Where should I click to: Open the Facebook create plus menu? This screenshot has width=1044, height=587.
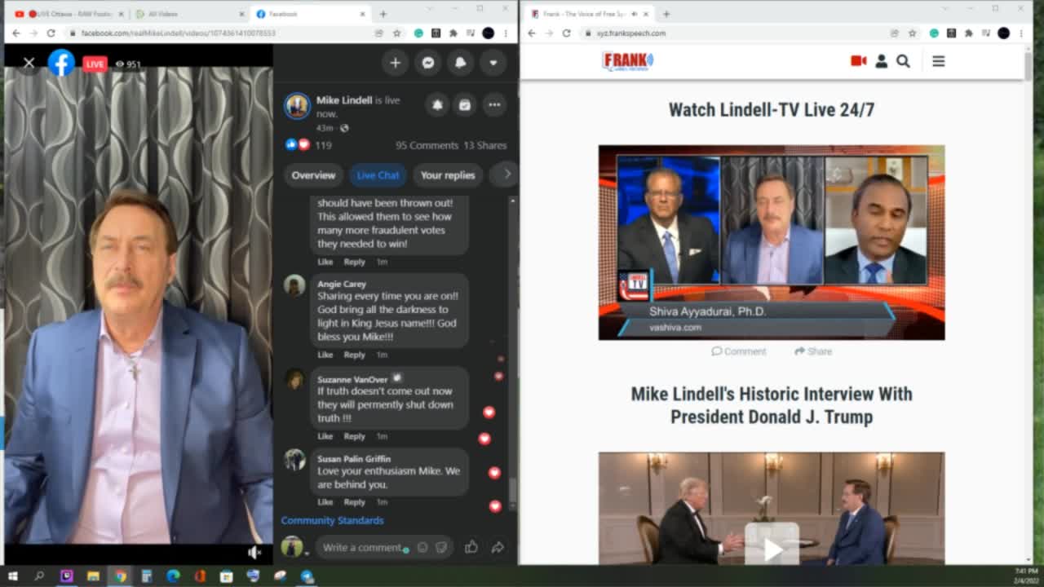[395, 63]
